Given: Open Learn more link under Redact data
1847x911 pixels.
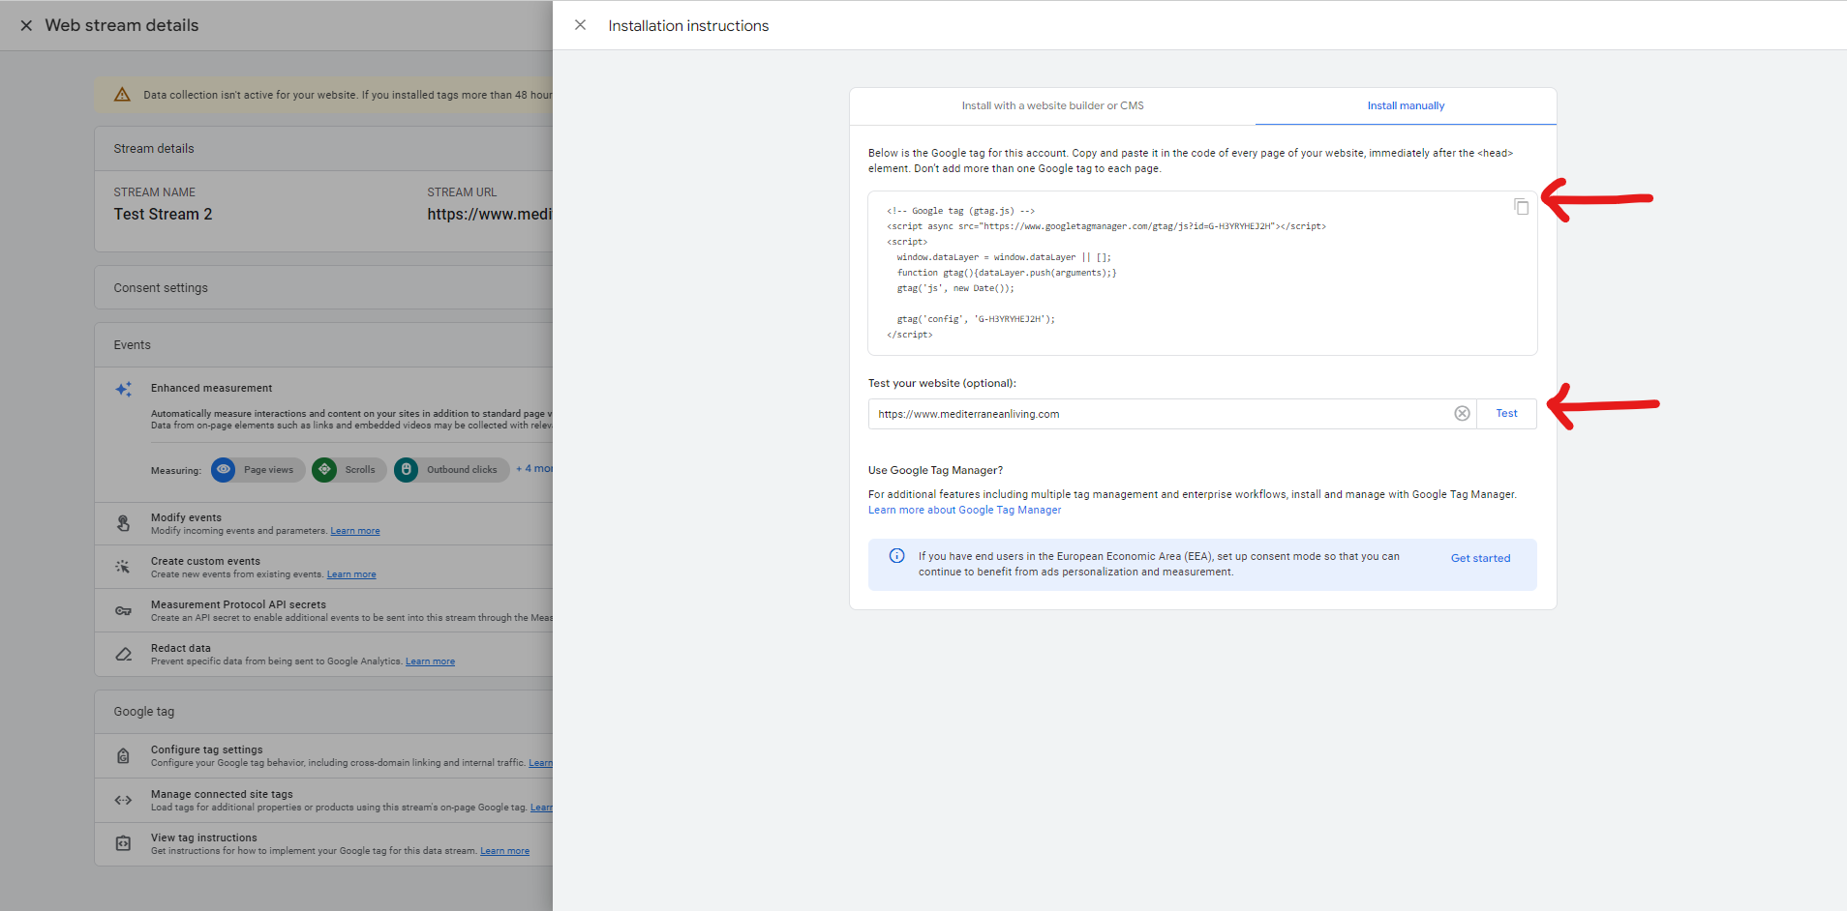Looking at the screenshot, I should [x=430, y=661].
